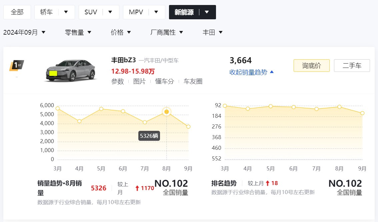
Task: Open the 新能源 dropdown arrow
Action: click(207, 12)
